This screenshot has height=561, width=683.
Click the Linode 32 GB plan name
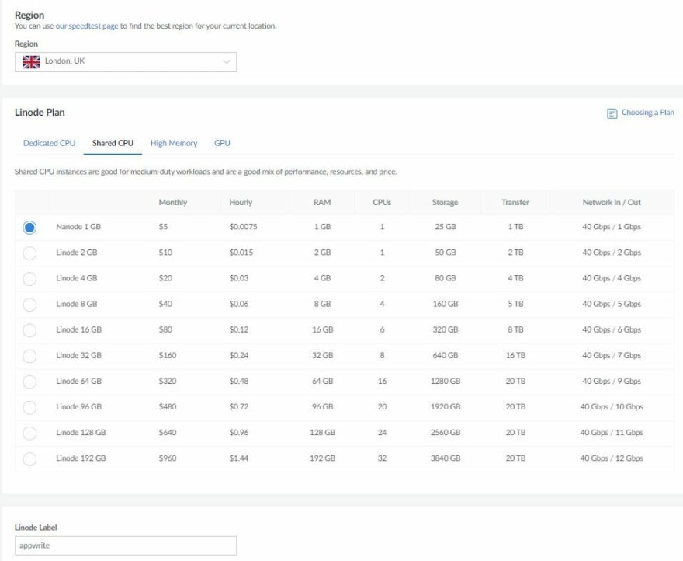(79, 356)
